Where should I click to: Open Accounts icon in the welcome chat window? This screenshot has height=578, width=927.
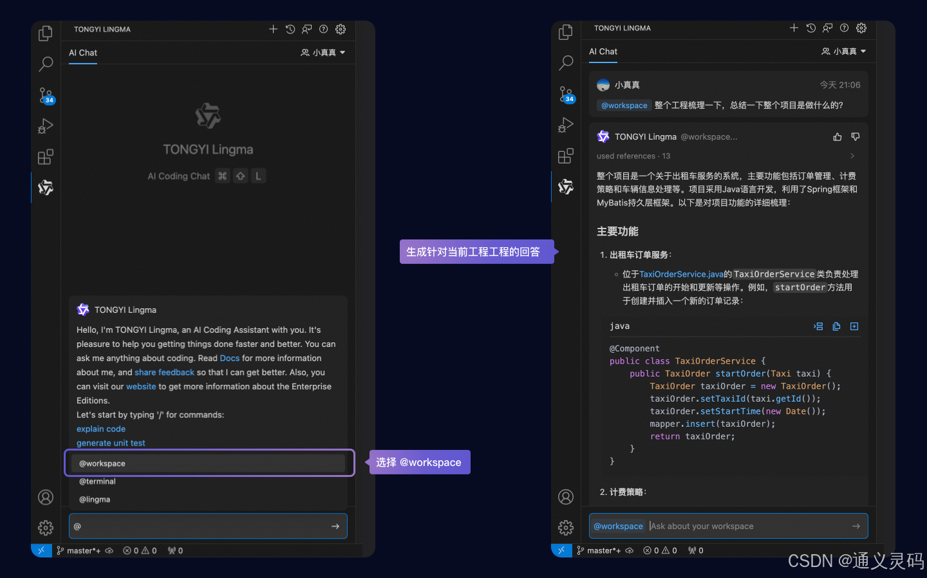click(46, 497)
